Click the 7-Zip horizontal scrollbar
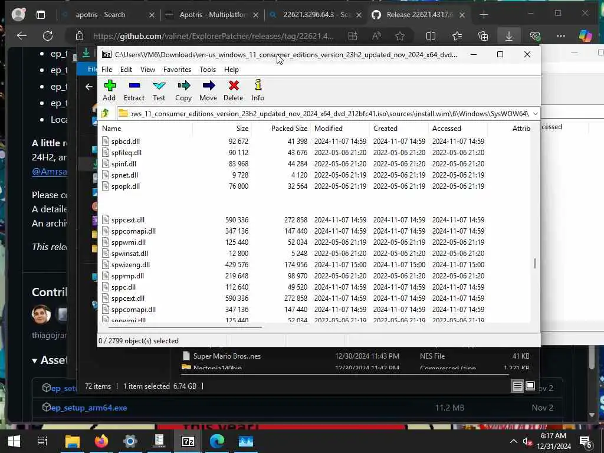The width and height of the screenshot is (604, 453). (x=185, y=327)
